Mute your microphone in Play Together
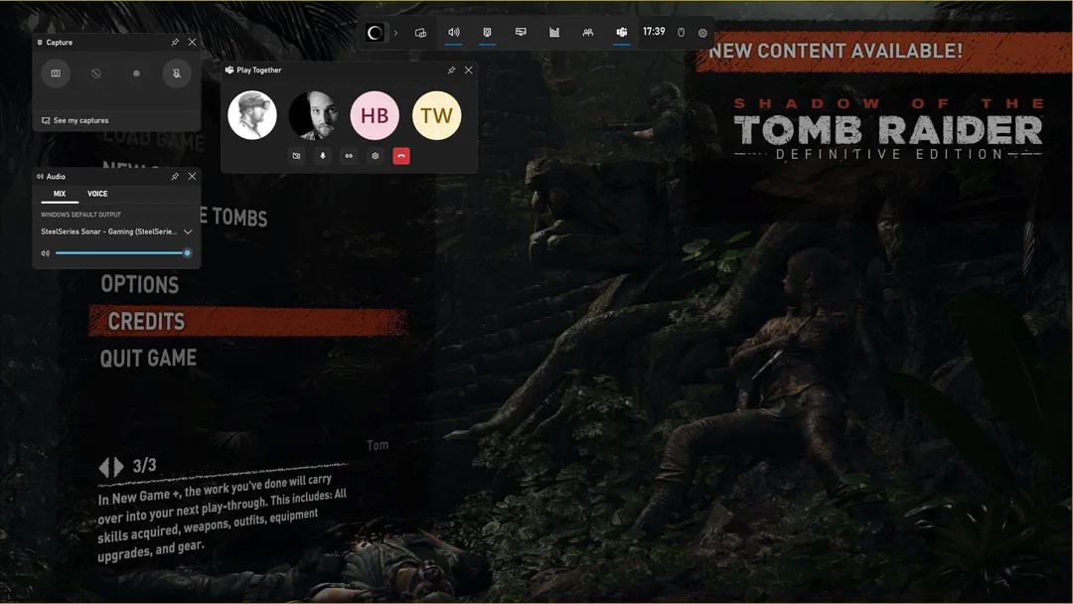 click(x=322, y=156)
